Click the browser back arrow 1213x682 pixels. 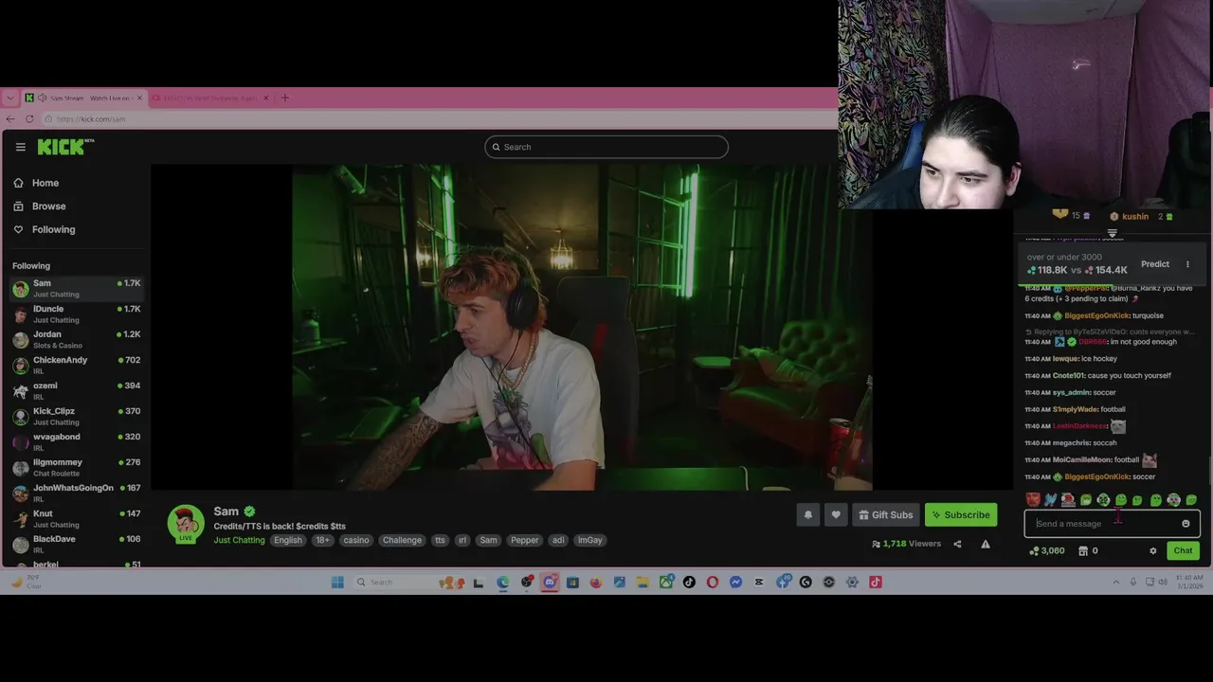tap(10, 118)
